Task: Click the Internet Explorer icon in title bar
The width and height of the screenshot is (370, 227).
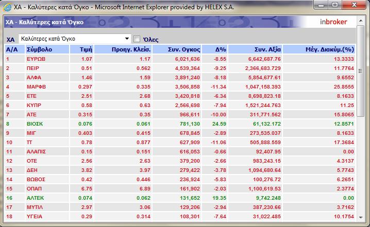Action: (7, 7)
